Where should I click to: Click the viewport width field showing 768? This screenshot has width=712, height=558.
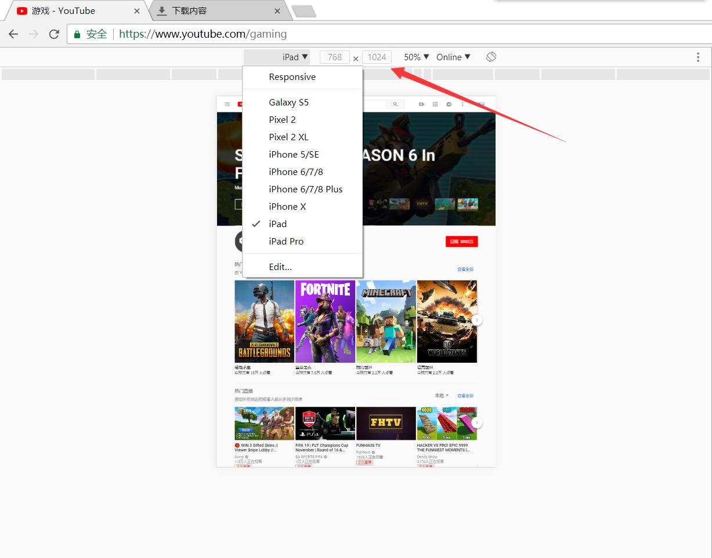334,57
